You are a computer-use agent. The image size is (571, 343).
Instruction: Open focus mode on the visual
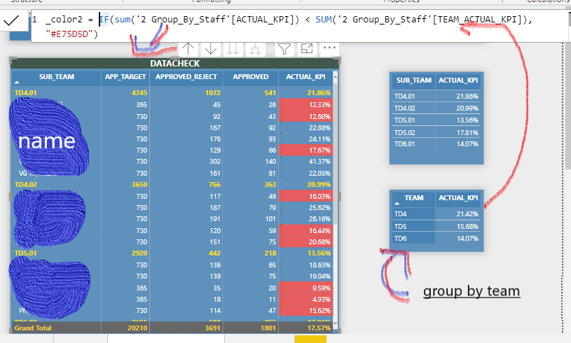tap(307, 48)
